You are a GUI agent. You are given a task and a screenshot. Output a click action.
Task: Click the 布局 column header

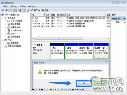pos(47,15)
